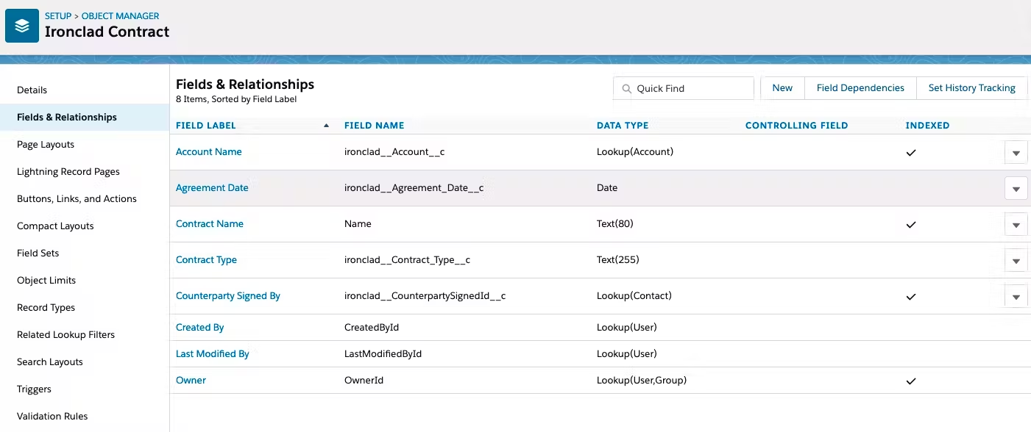Open Buttons, Links, and Actions section
Screen dimensions: 1031x432
(x=77, y=198)
